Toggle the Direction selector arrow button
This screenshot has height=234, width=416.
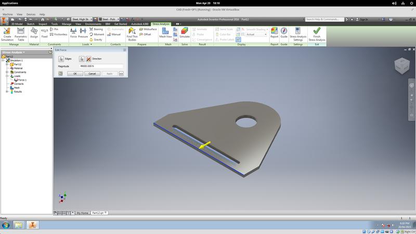(x=82, y=59)
